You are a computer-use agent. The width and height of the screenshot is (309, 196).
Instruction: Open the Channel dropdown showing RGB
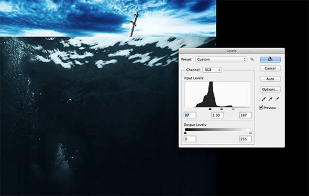click(x=212, y=70)
